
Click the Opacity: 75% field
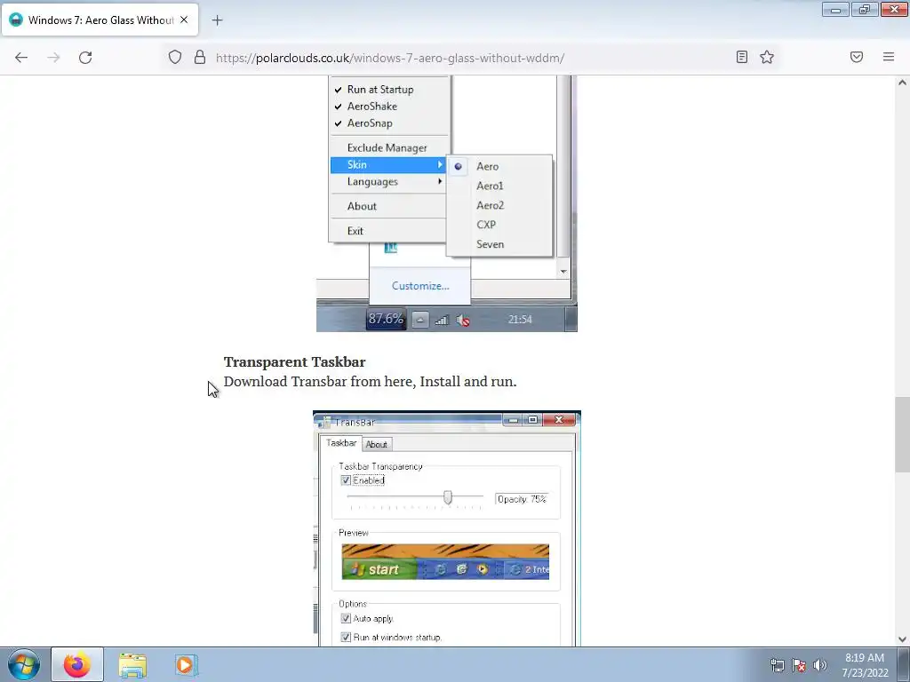tap(522, 499)
